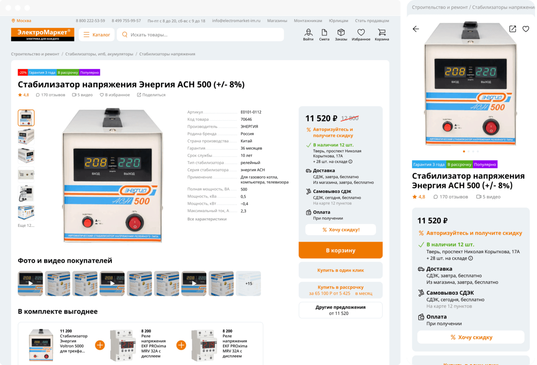This screenshot has width=537, height=365.
Task: Open the Войти login icon
Action: tap(308, 34)
